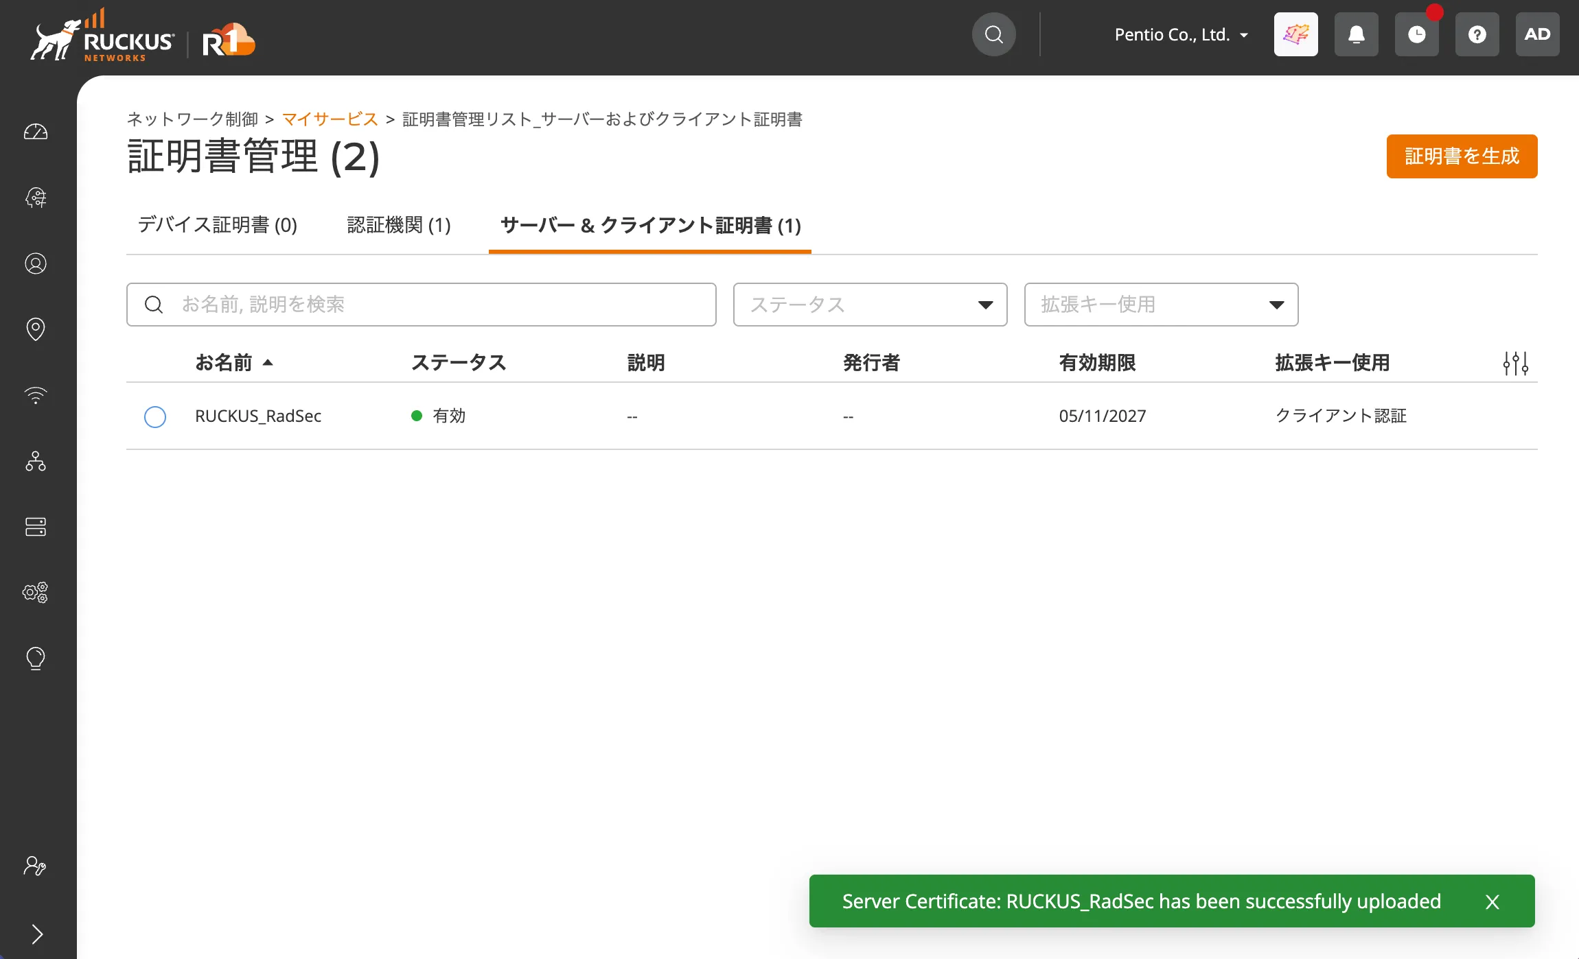Open the notifications bell

point(1356,34)
